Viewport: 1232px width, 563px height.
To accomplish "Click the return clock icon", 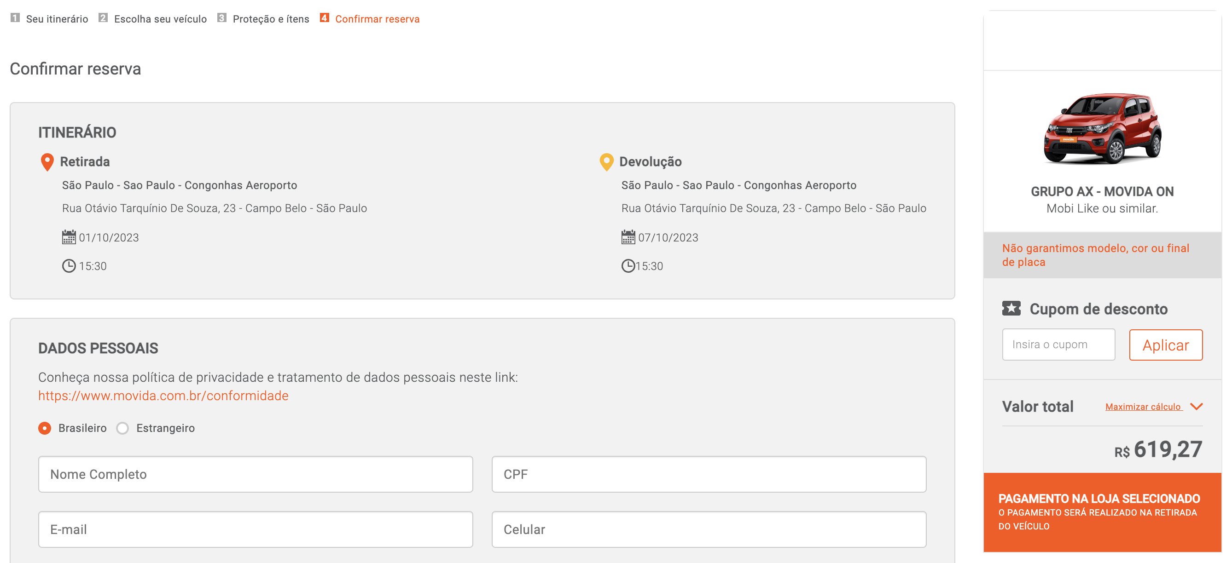I will tap(628, 266).
